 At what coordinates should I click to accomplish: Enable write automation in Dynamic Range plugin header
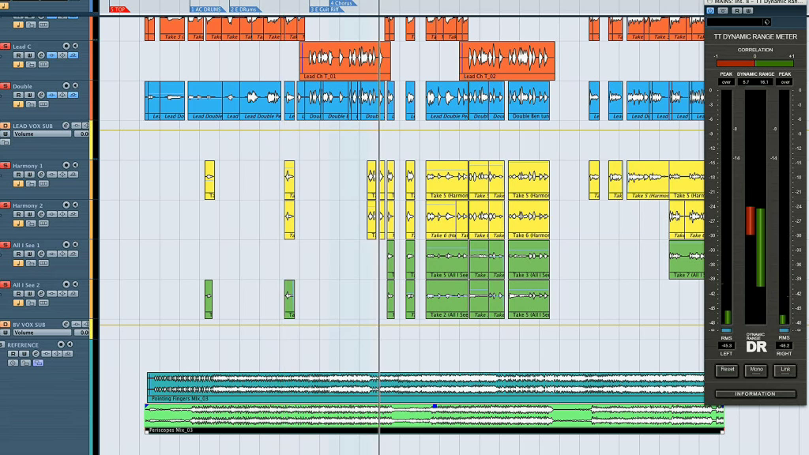tap(748, 10)
